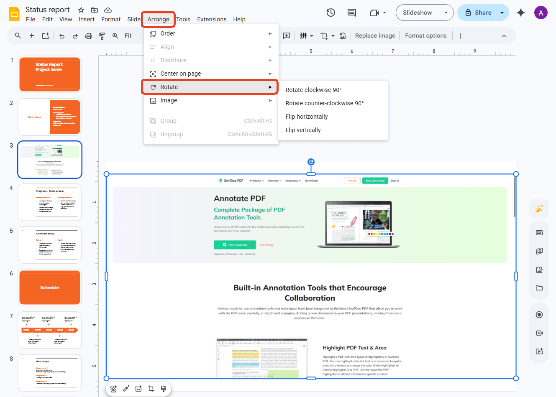The width and height of the screenshot is (556, 397).
Task: Select slide 1 Status Report thumbnail
Action: (50, 74)
